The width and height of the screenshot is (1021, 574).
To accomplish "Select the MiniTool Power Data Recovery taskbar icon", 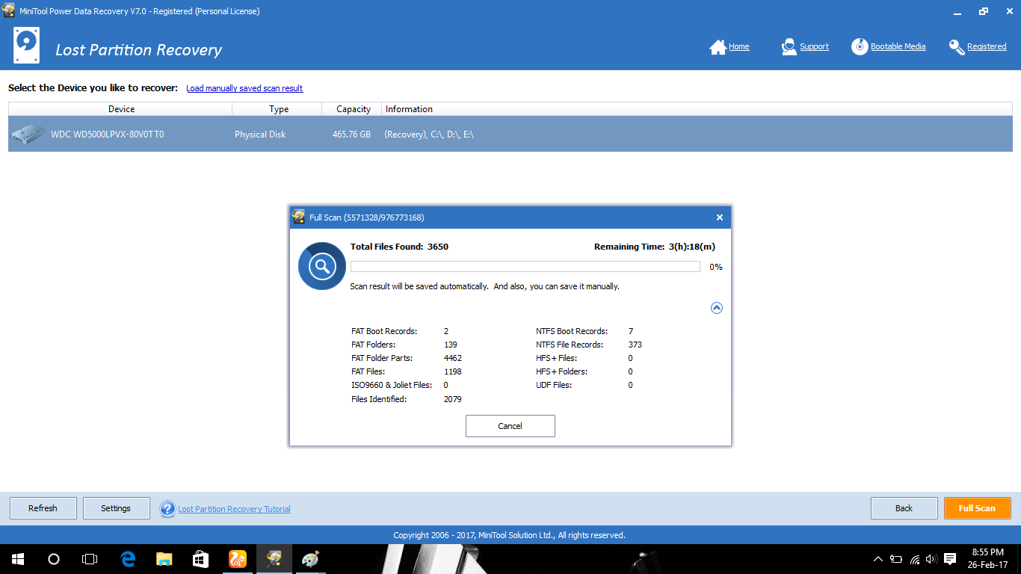I will coord(274,559).
